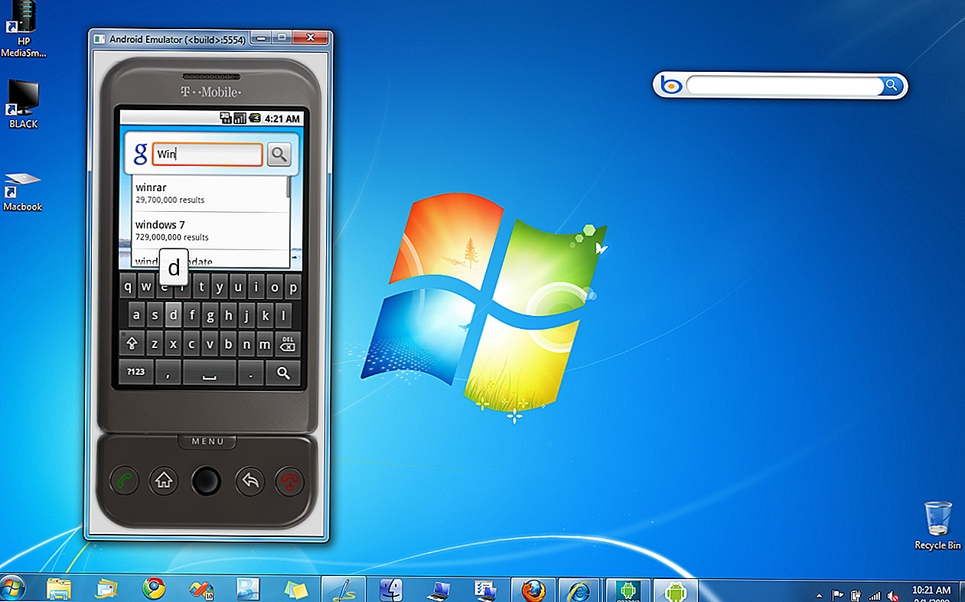The width and height of the screenshot is (965, 602).
Task: Tap the w key on the keyboard
Action: (146, 288)
